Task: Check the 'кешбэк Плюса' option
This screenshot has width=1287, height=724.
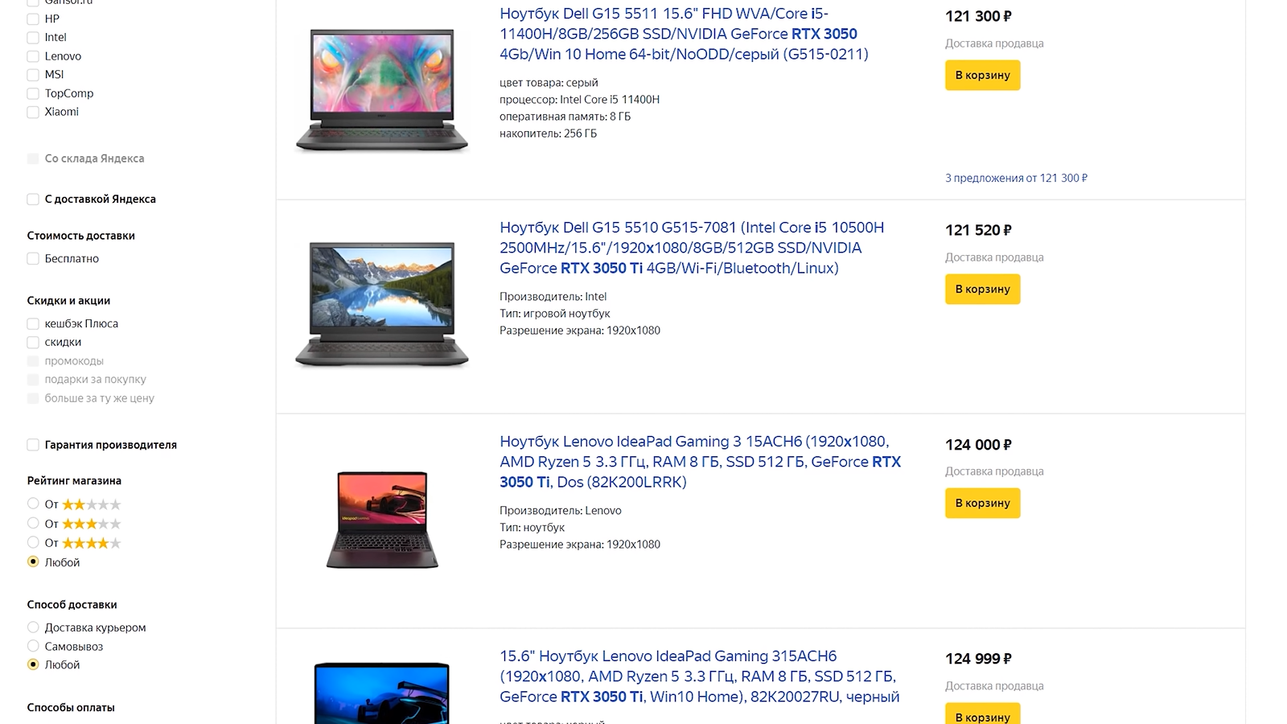Action: (33, 324)
